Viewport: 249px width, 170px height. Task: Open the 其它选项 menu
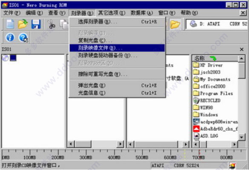tap(112, 13)
